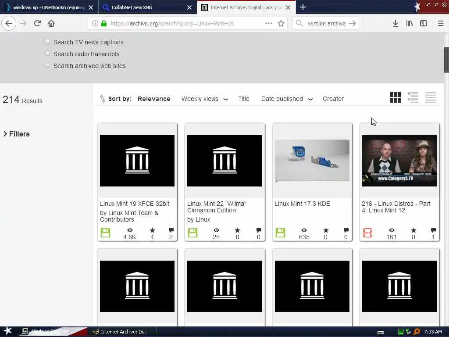449x337 pixels.
Task: Click the page vertical scrollbar handle
Action: [446, 60]
